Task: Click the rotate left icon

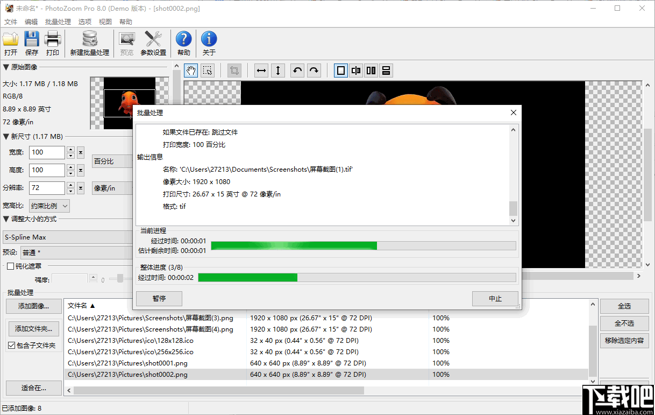Action: click(x=297, y=70)
